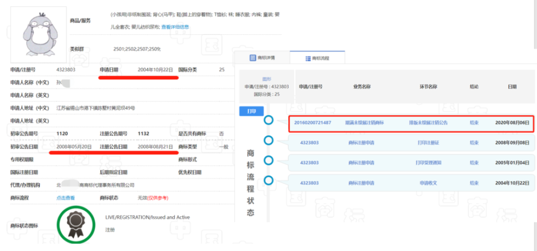Click the timeline circle for the 2008 entry
This screenshot has width=537, height=251.
click(268, 140)
